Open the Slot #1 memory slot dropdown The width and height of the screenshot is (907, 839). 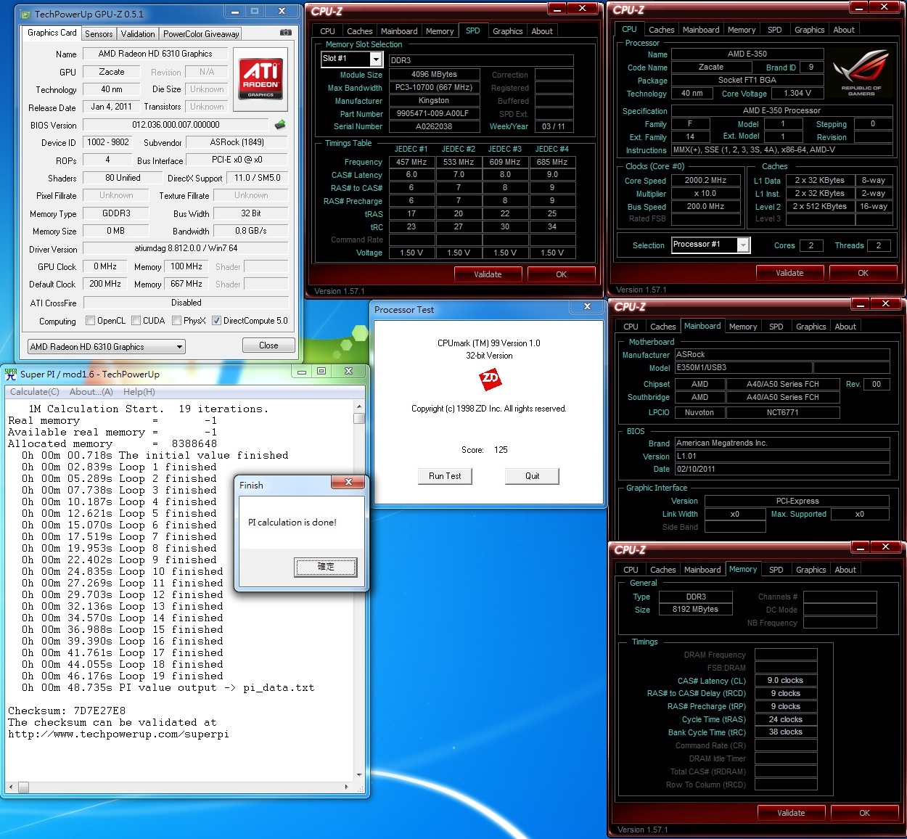click(350, 60)
